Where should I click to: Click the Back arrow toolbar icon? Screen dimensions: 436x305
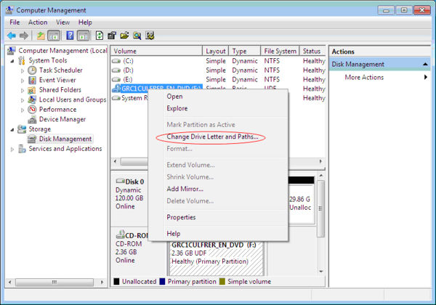coord(12,36)
